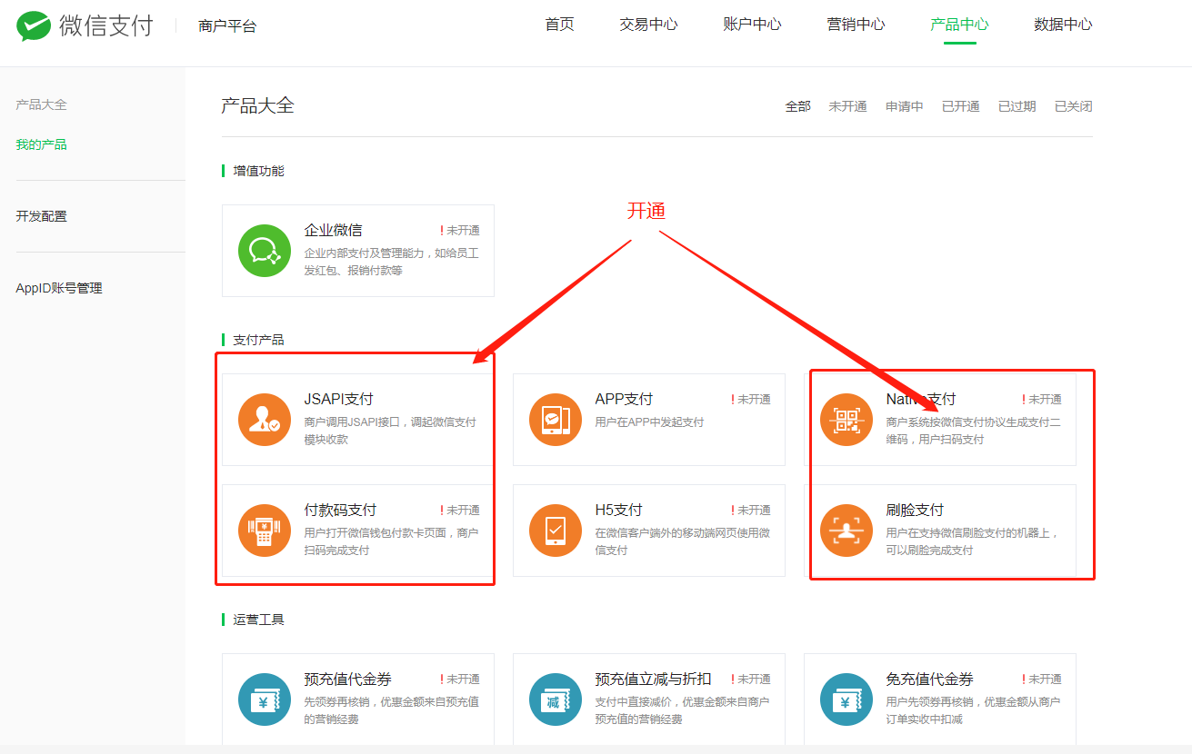Open AppID账号管理 in the sidebar
Viewport: 1192px width, 754px height.
[59, 288]
